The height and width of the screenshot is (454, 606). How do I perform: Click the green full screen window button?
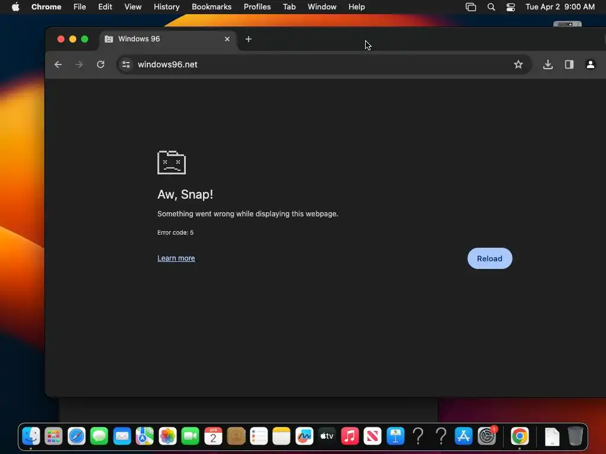pyautogui.click(x=85, y=39)
